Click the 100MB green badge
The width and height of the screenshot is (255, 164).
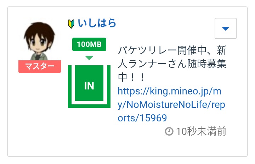(x=89, y=44)
